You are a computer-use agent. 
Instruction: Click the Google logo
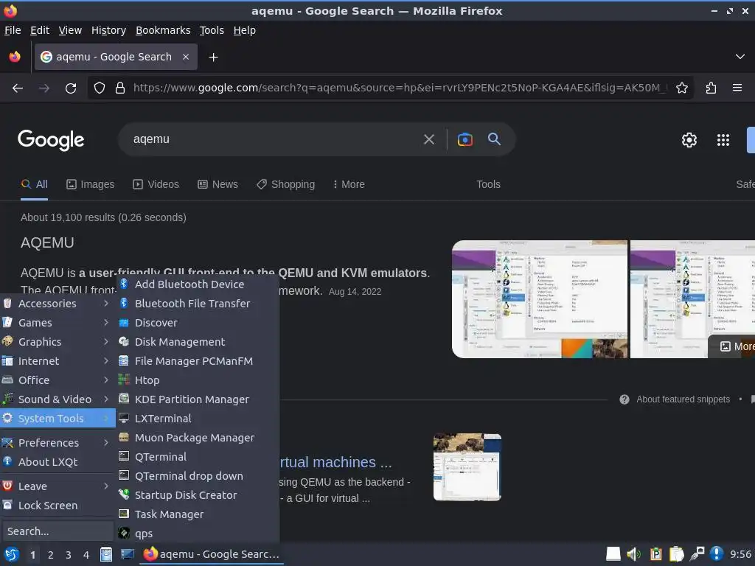point(51,140)
